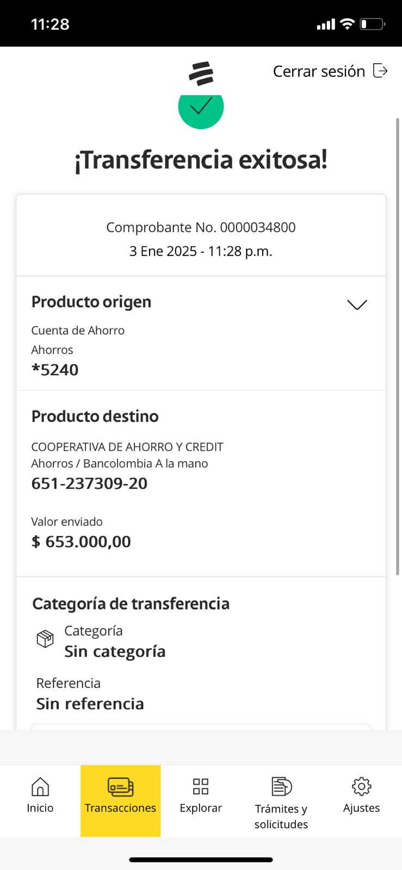The width and height of the screenshot is (402, 870).
Task: Tap the Transacciones card icon
Action: pos(120,787)
